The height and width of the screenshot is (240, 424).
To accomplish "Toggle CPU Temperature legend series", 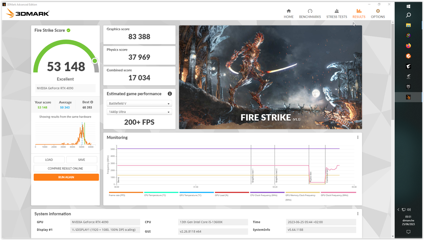I will [161, 194].
